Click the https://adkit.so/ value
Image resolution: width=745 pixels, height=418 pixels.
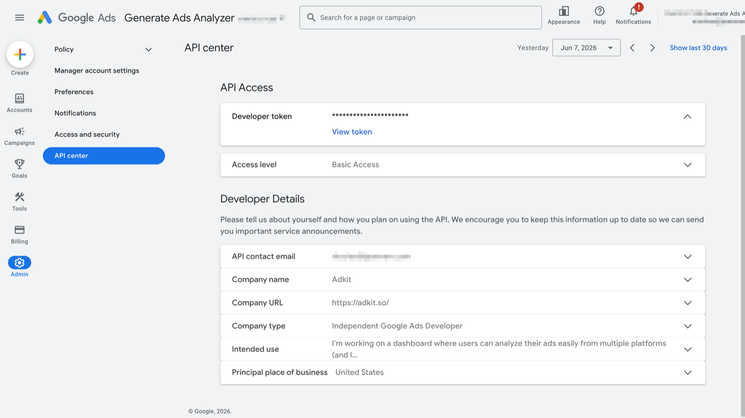click(360, 303)
